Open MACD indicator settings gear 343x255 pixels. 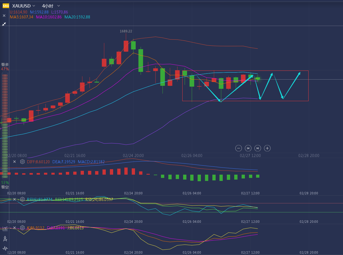(x=22, y=162)
